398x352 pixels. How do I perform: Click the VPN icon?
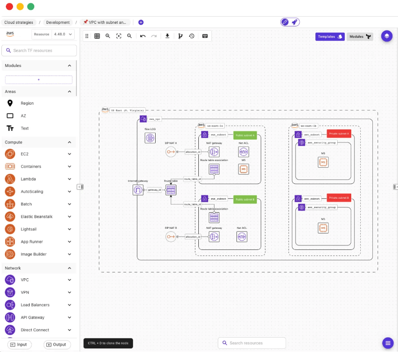pyautogui.click(x=10, y=292)
